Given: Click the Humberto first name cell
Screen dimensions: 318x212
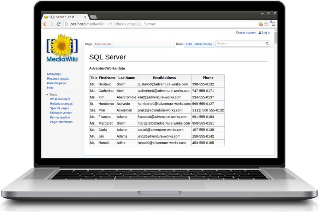Looking at the screenshot, I should [107, 104].
